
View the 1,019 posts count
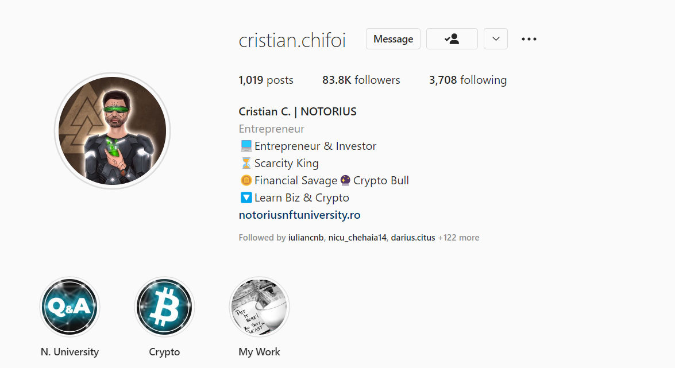coord(266,80)
